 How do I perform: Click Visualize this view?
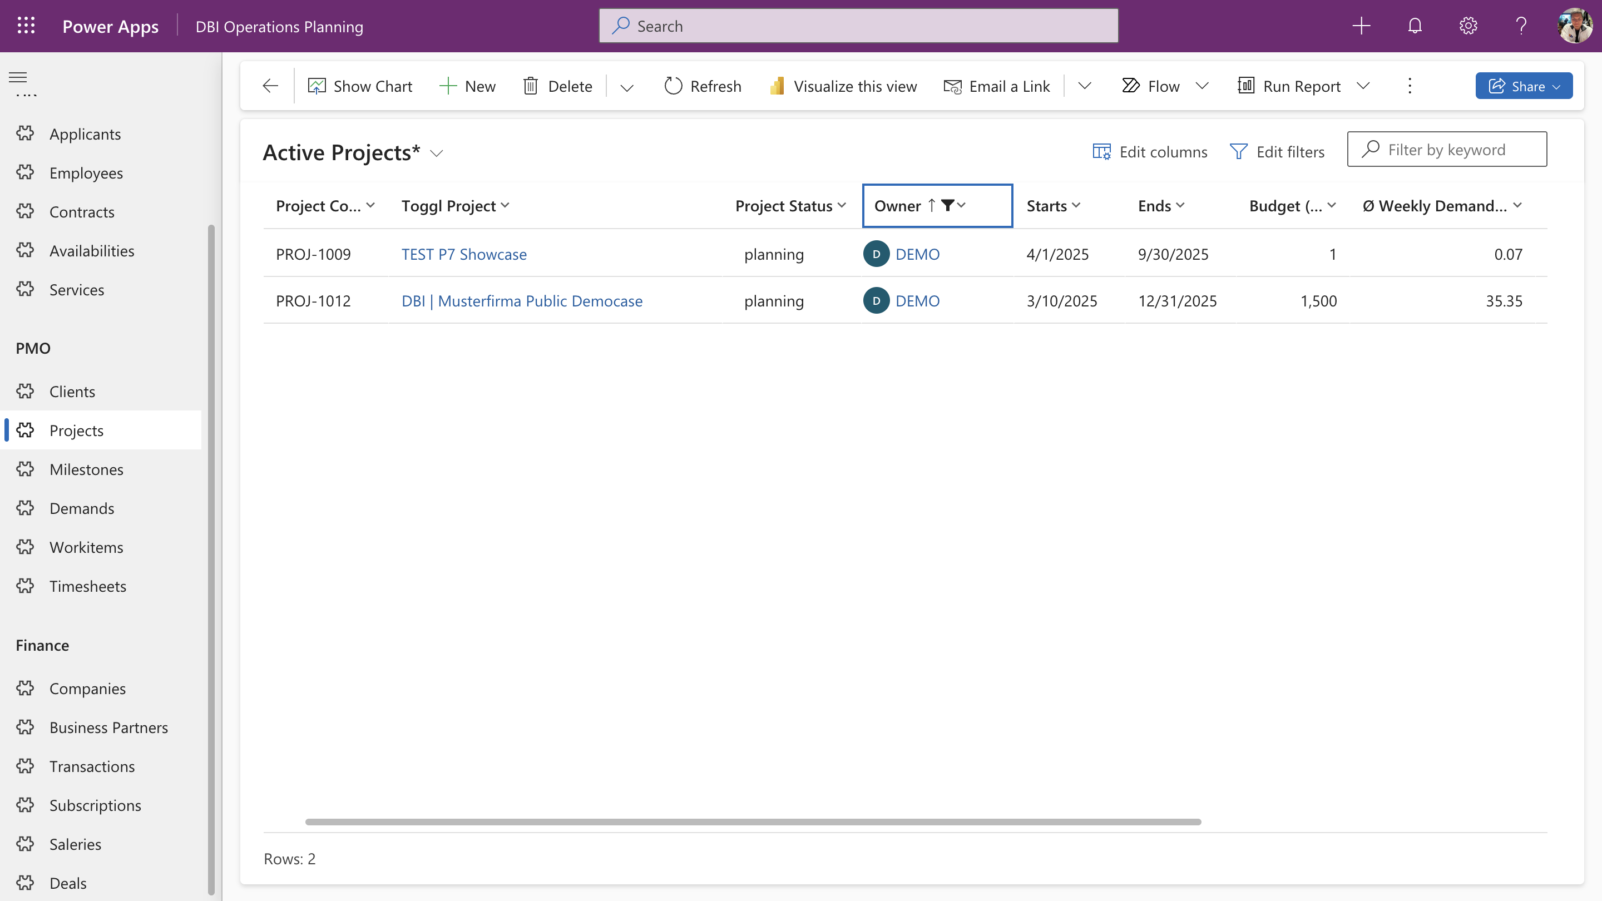click(843, 86)
